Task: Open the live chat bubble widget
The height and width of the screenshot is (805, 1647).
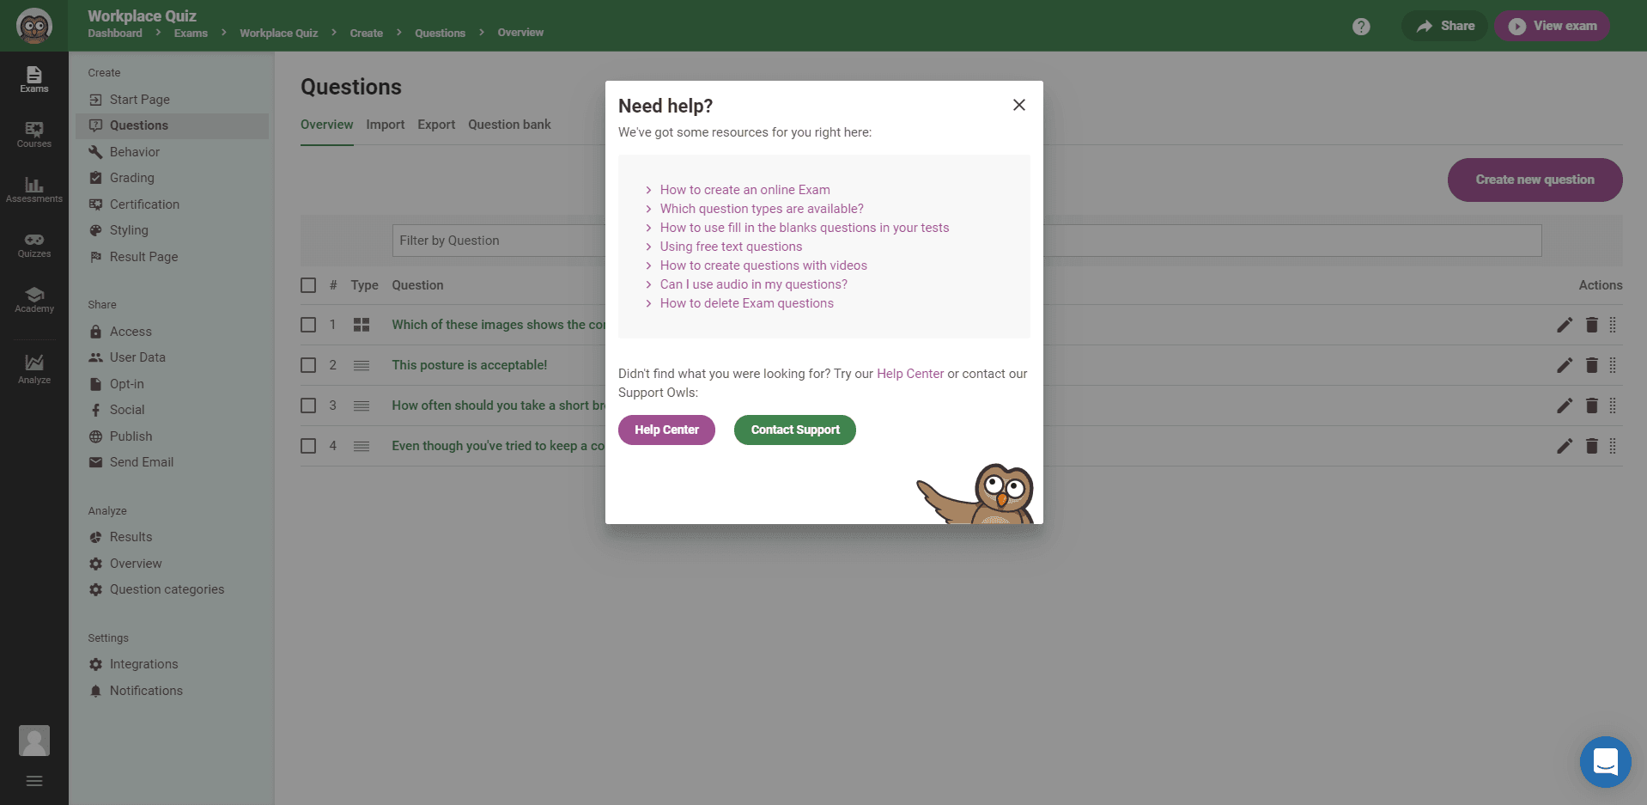Action: click(1605, 762)
